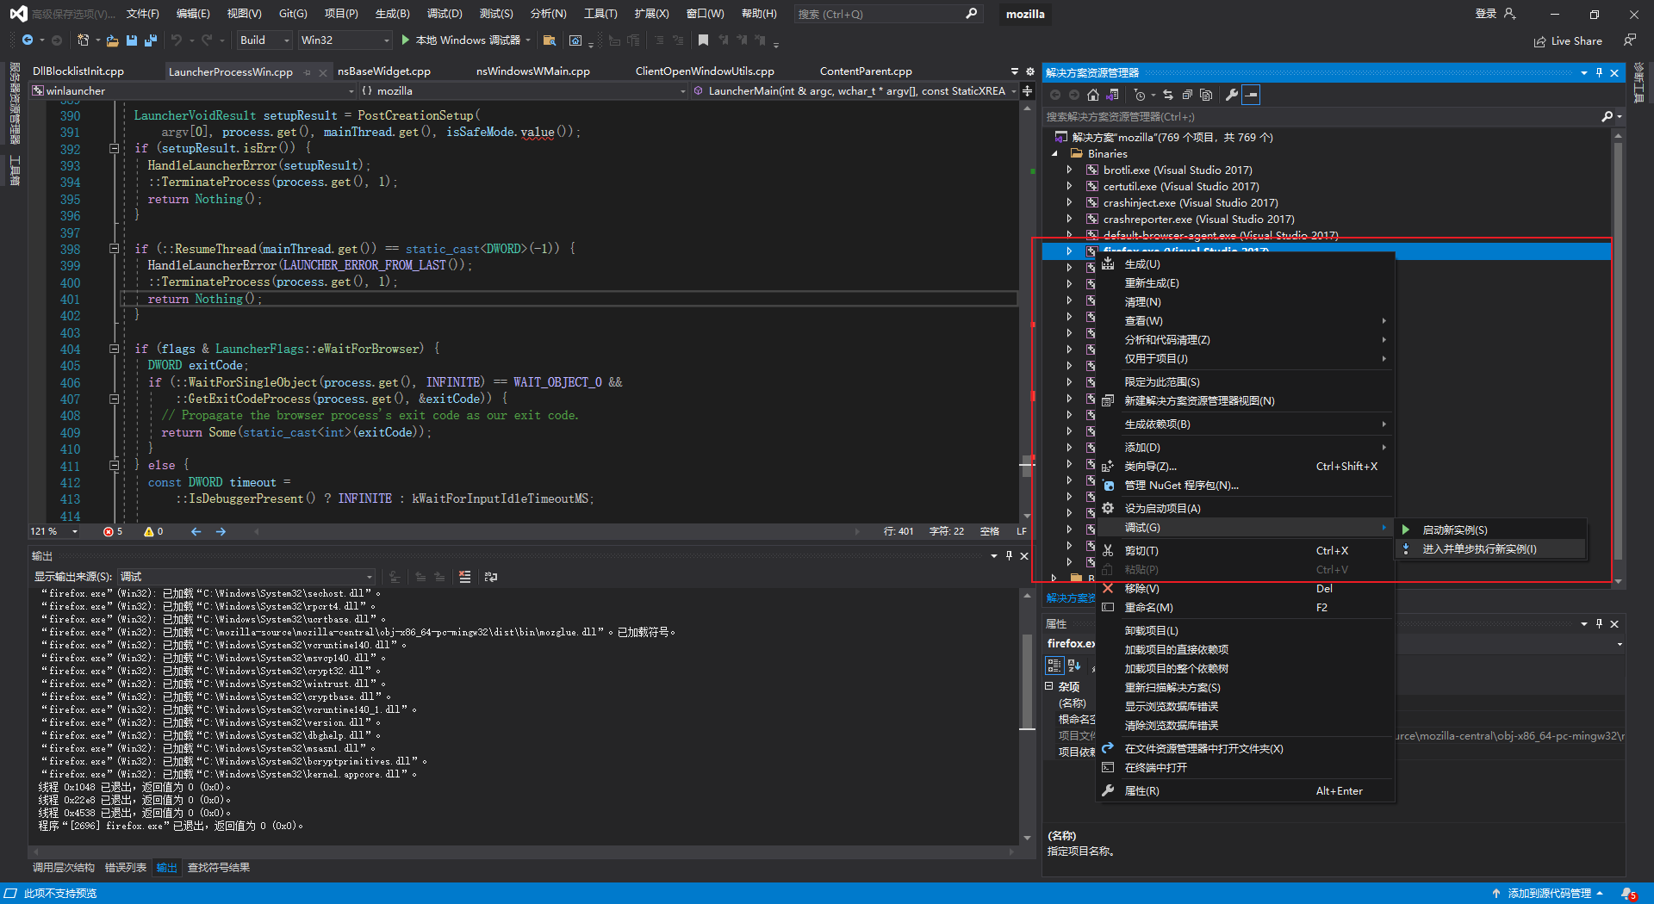Viewport: 1654px width, 904px height.
Task: Pin LauncherProcessWin.cpp tab
Action: [x=308, y=72]
